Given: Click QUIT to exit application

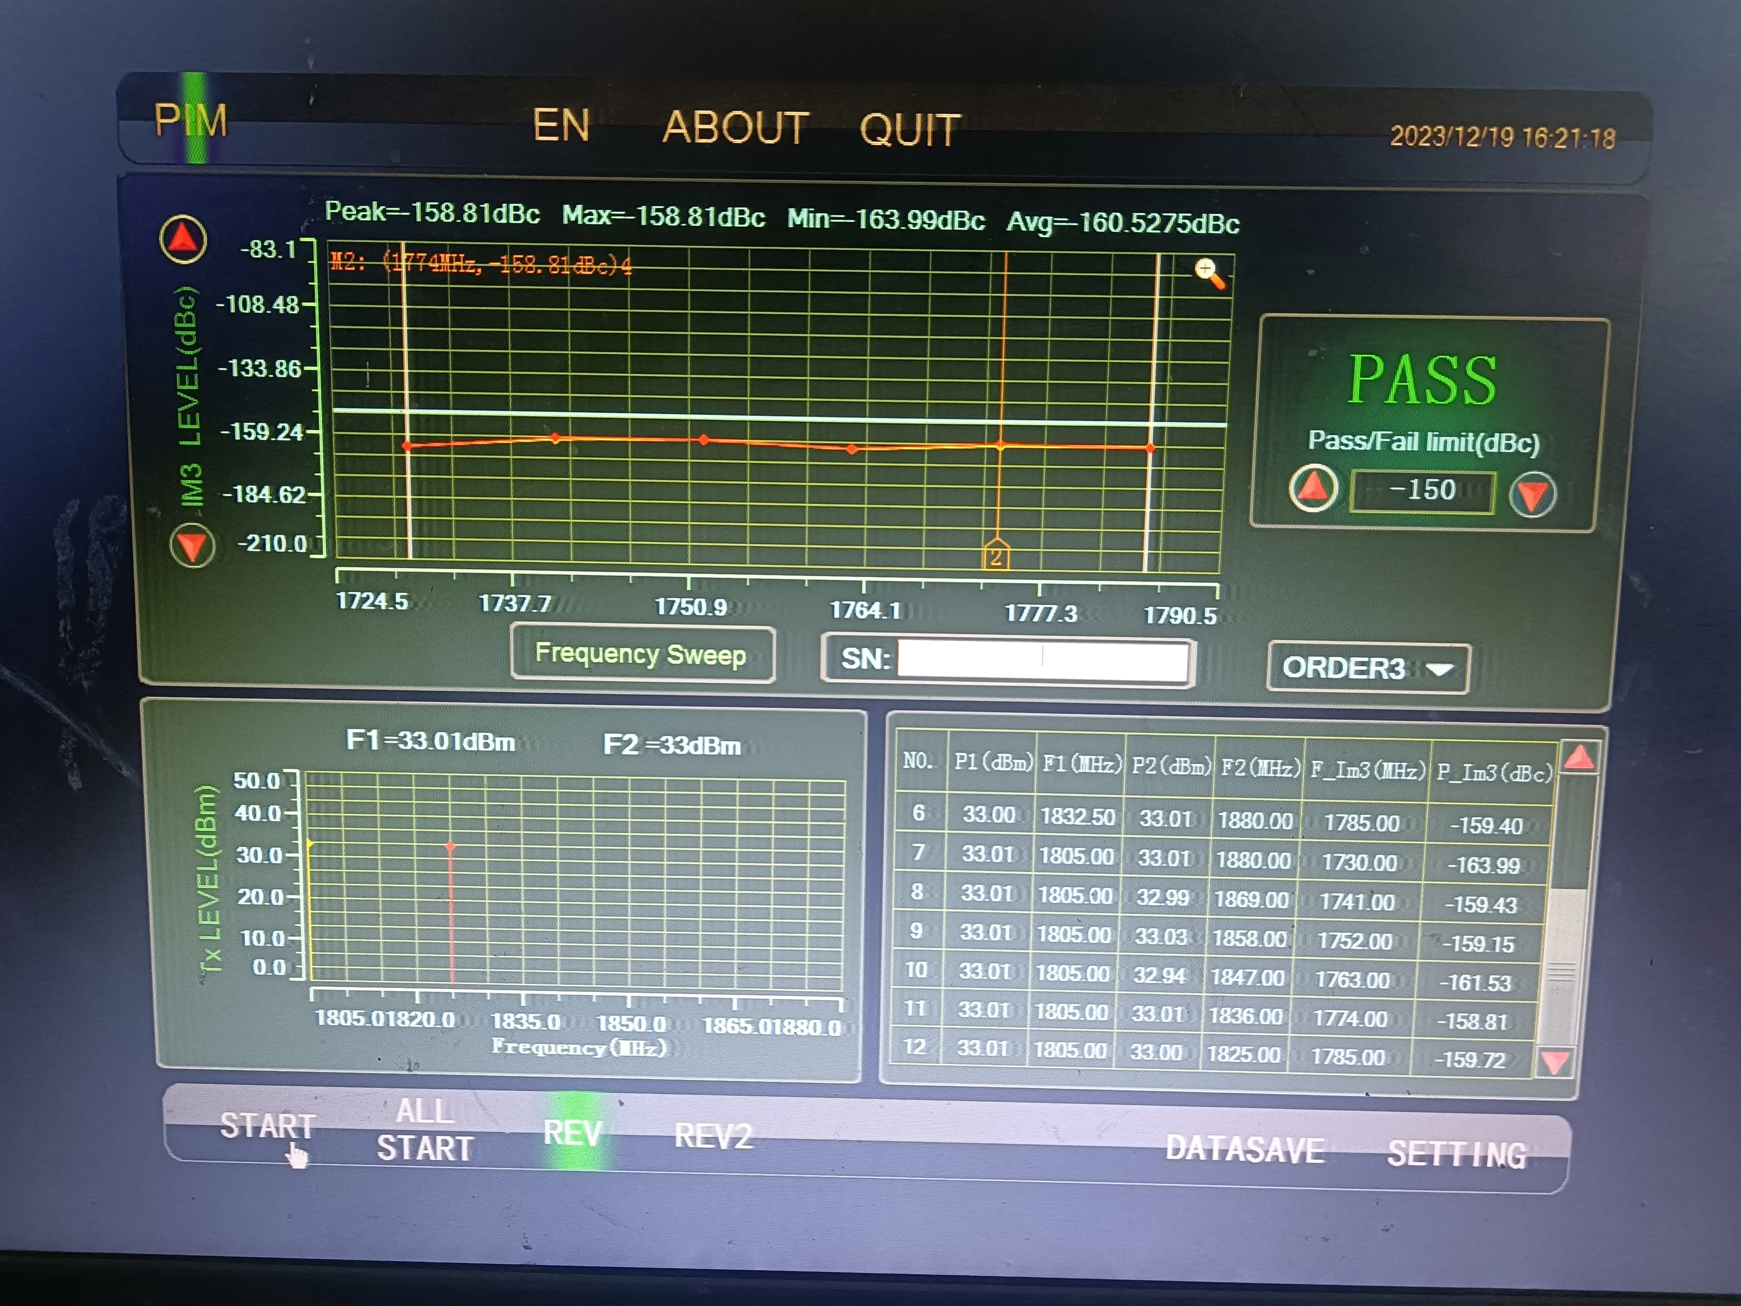Looking at the screenshot, I should tap(910, 130).
